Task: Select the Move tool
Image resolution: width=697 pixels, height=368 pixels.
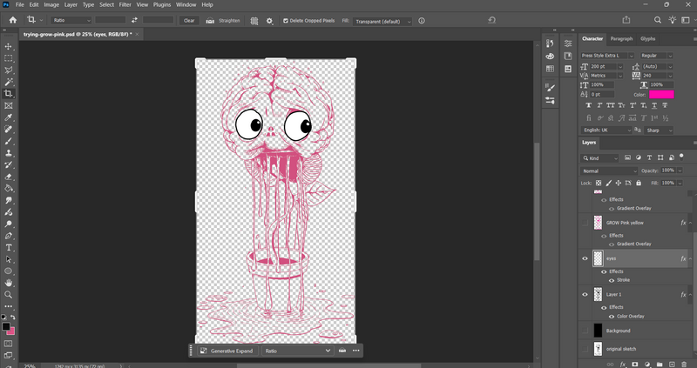Action: (x=9, y=47)
